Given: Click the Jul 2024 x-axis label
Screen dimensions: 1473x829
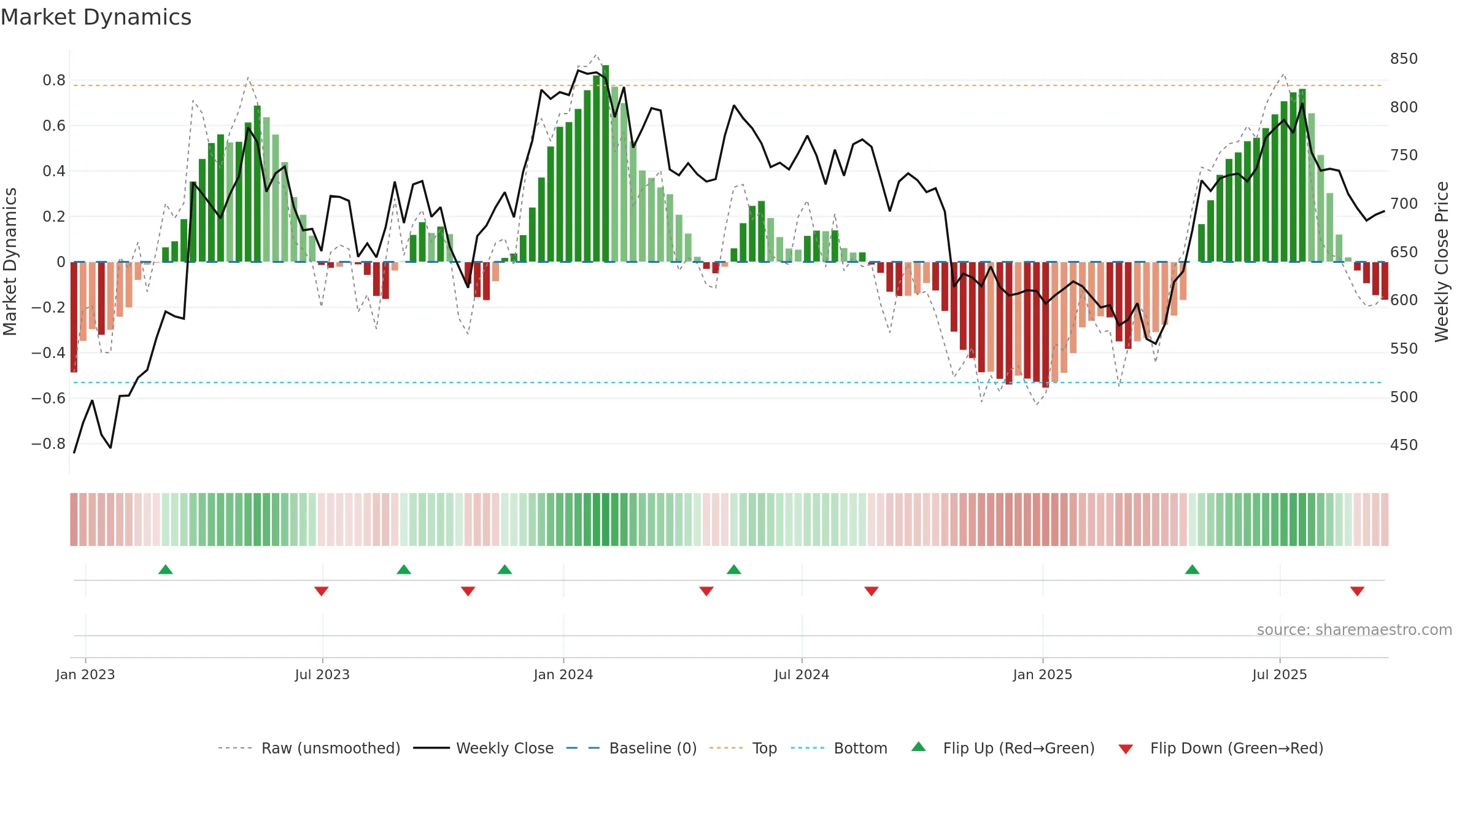Looking at the screenshot, I should point(802,674).
